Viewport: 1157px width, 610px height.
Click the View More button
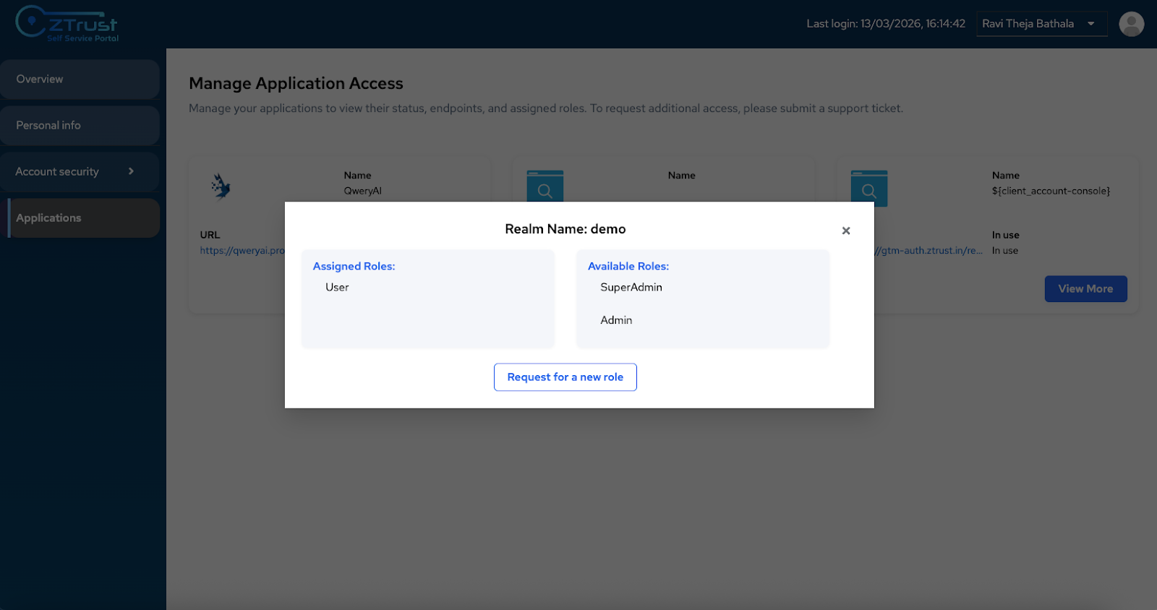click(x=1085, y=289)
